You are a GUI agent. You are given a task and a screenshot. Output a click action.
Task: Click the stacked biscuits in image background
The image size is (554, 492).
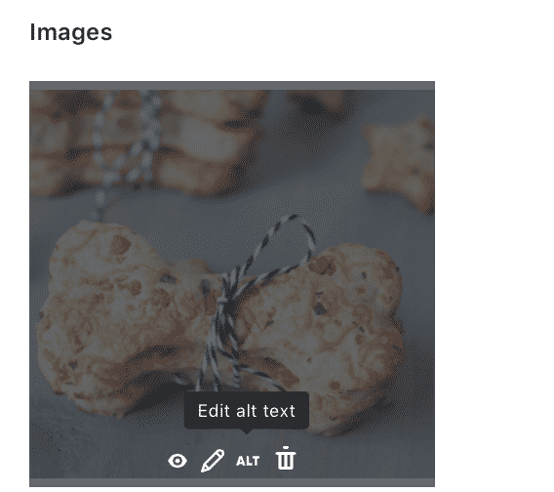(x=148, y=142)
